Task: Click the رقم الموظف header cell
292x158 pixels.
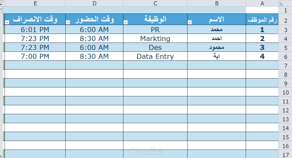Action: (x=262, y=20)
